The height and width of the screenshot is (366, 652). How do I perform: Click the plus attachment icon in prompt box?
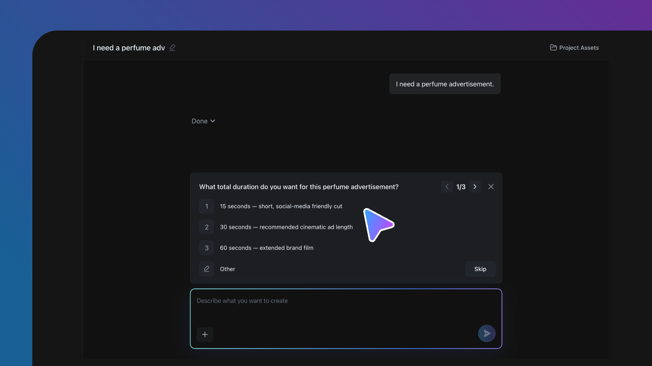pos(205,334)
